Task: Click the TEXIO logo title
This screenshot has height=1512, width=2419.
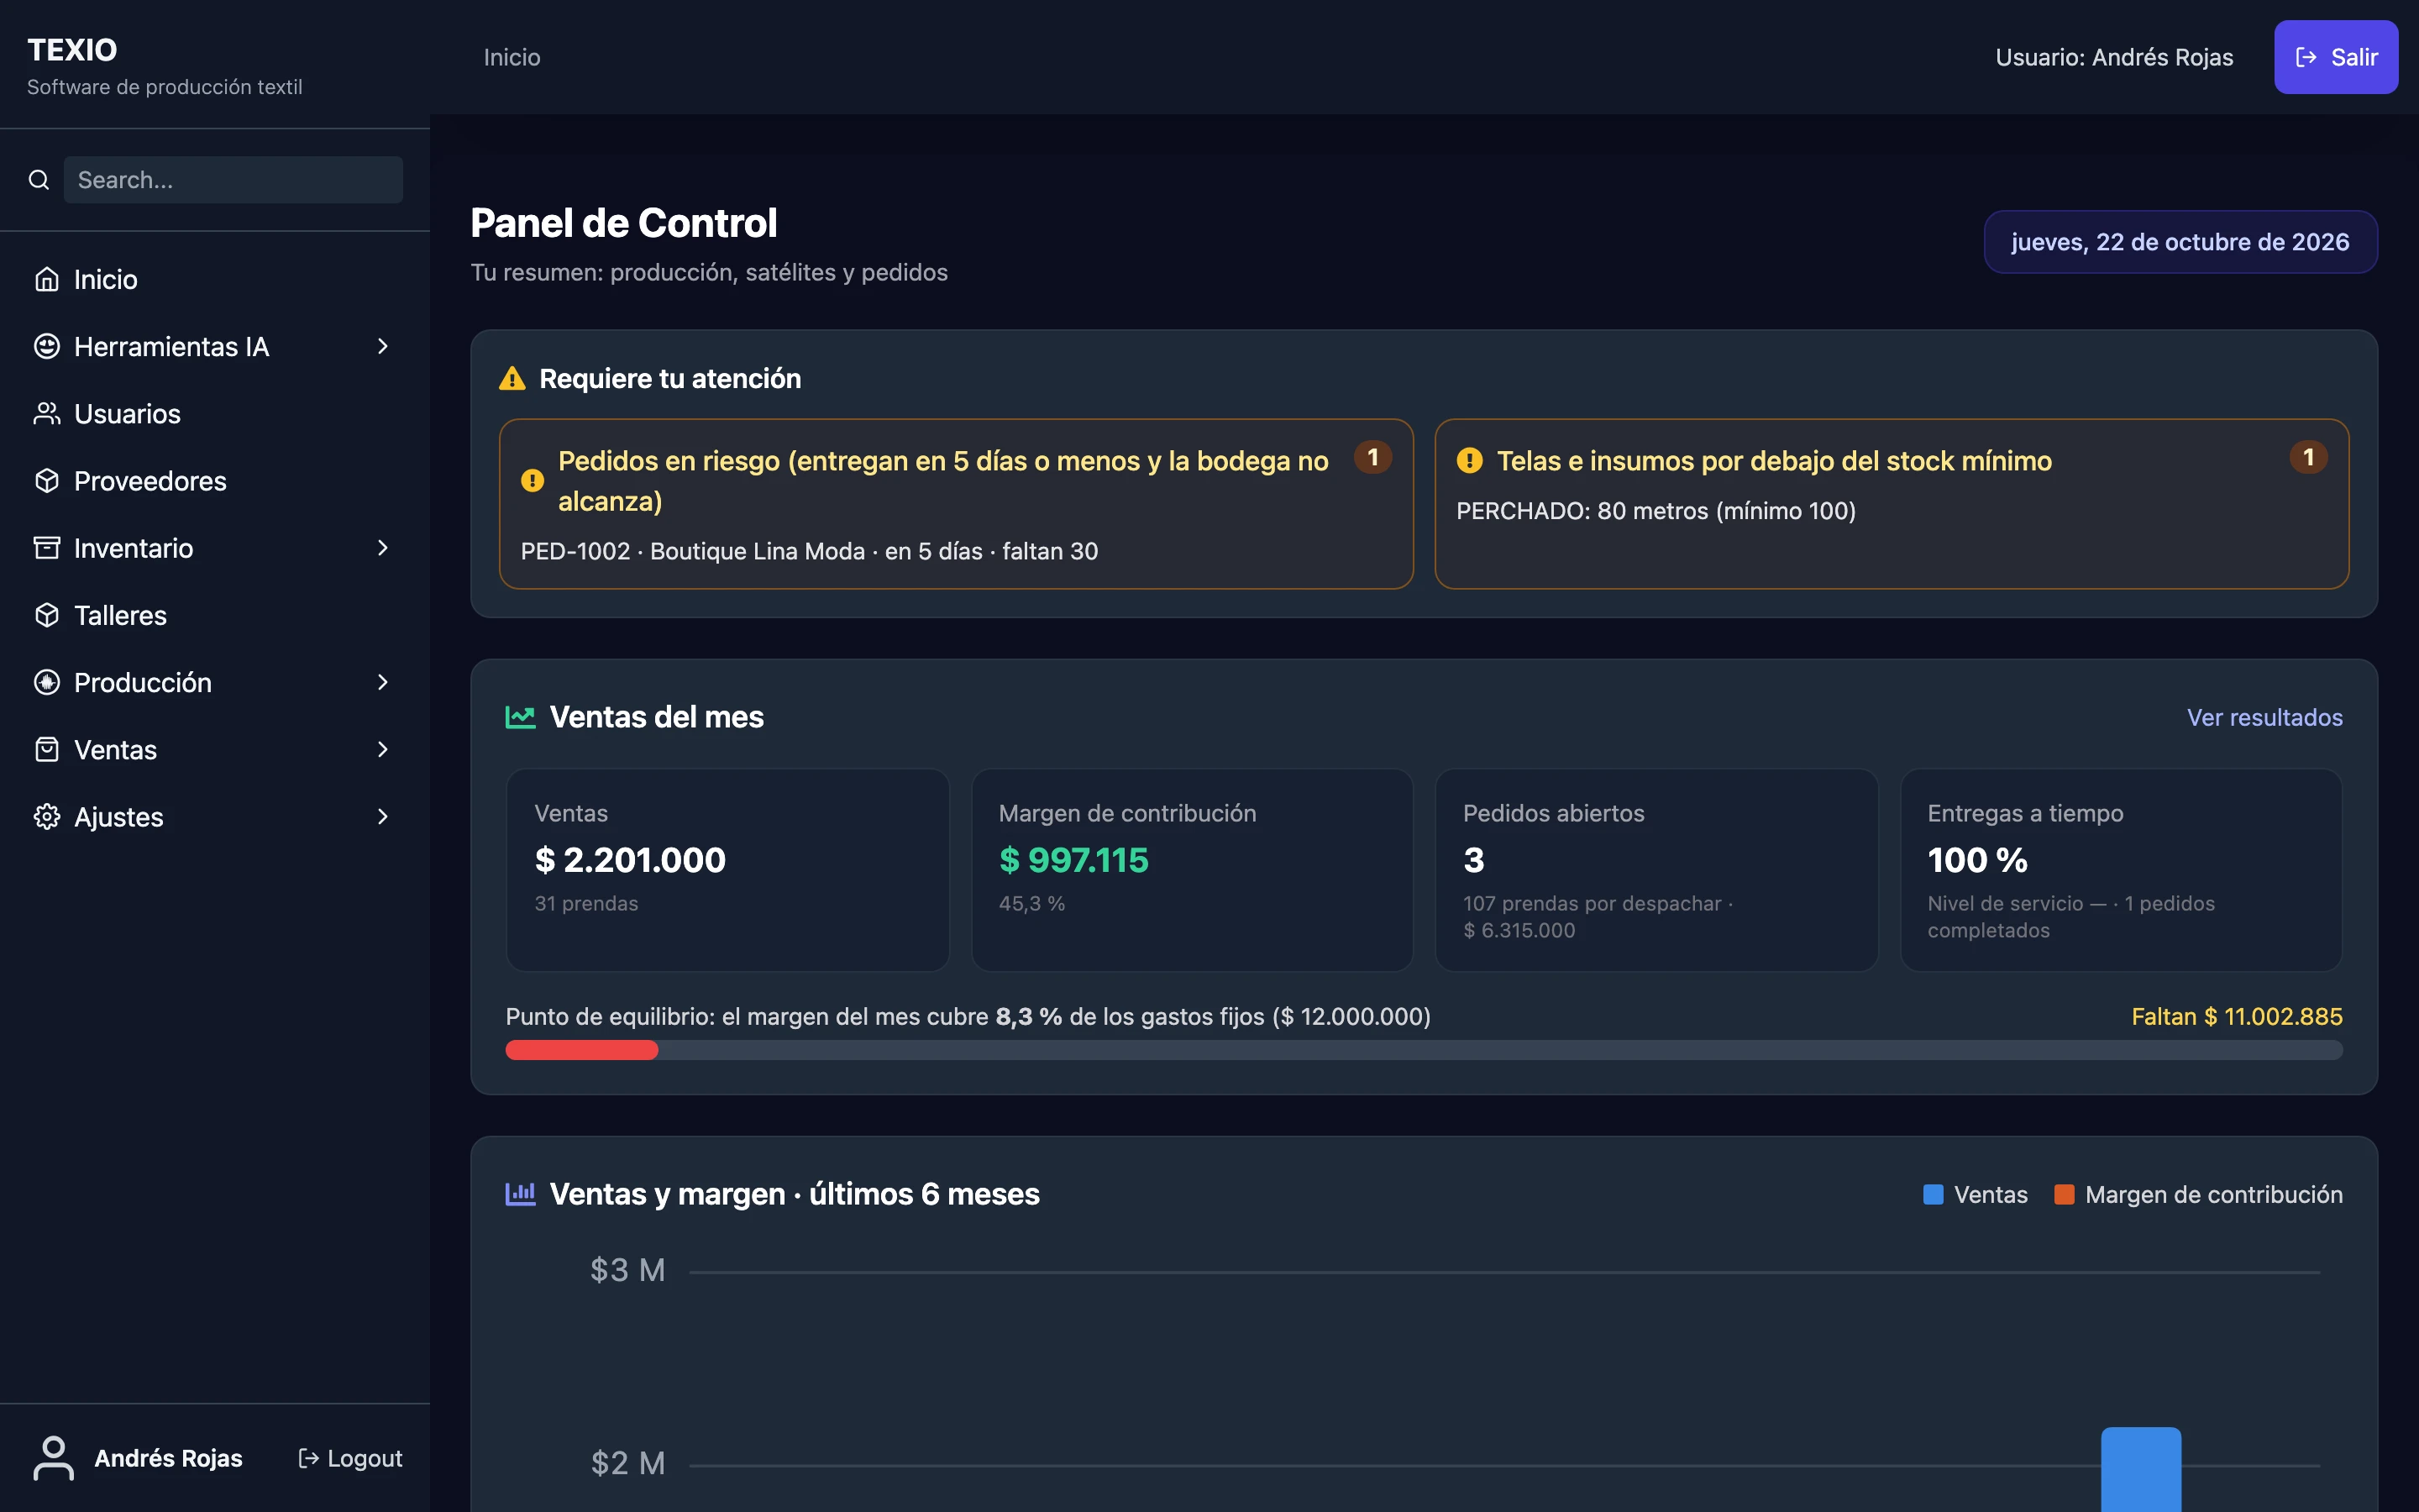Action: click(x=72, y=50)
